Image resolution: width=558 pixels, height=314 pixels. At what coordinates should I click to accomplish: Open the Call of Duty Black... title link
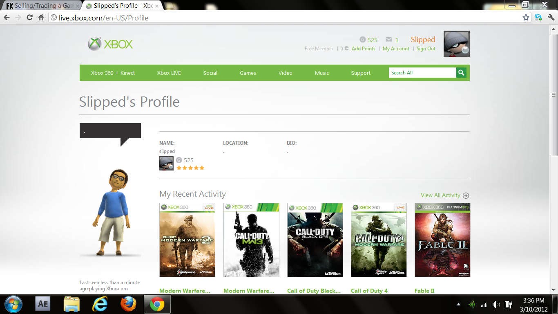tap(314, 291)
